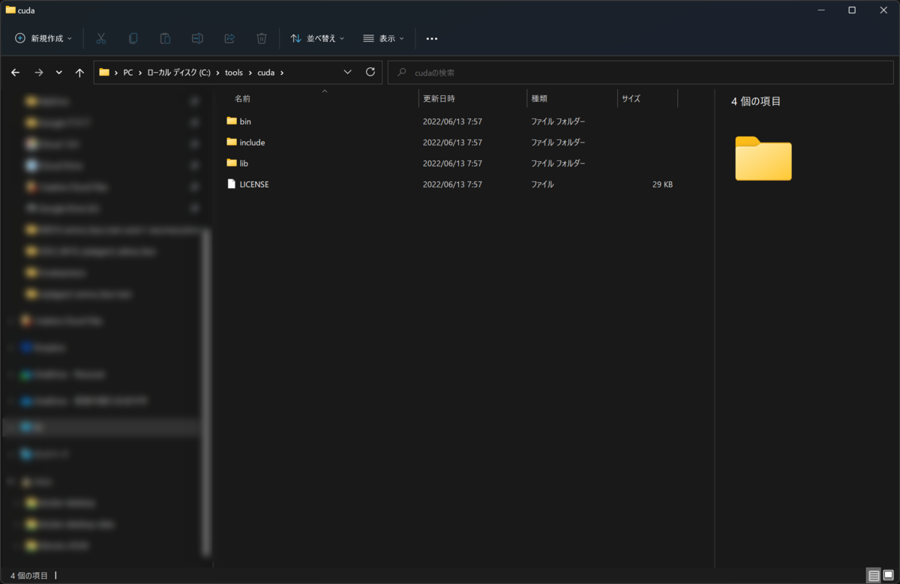Click the date in the LICENSE row
This screenshot has width=900, height=584.
point(452,184)
